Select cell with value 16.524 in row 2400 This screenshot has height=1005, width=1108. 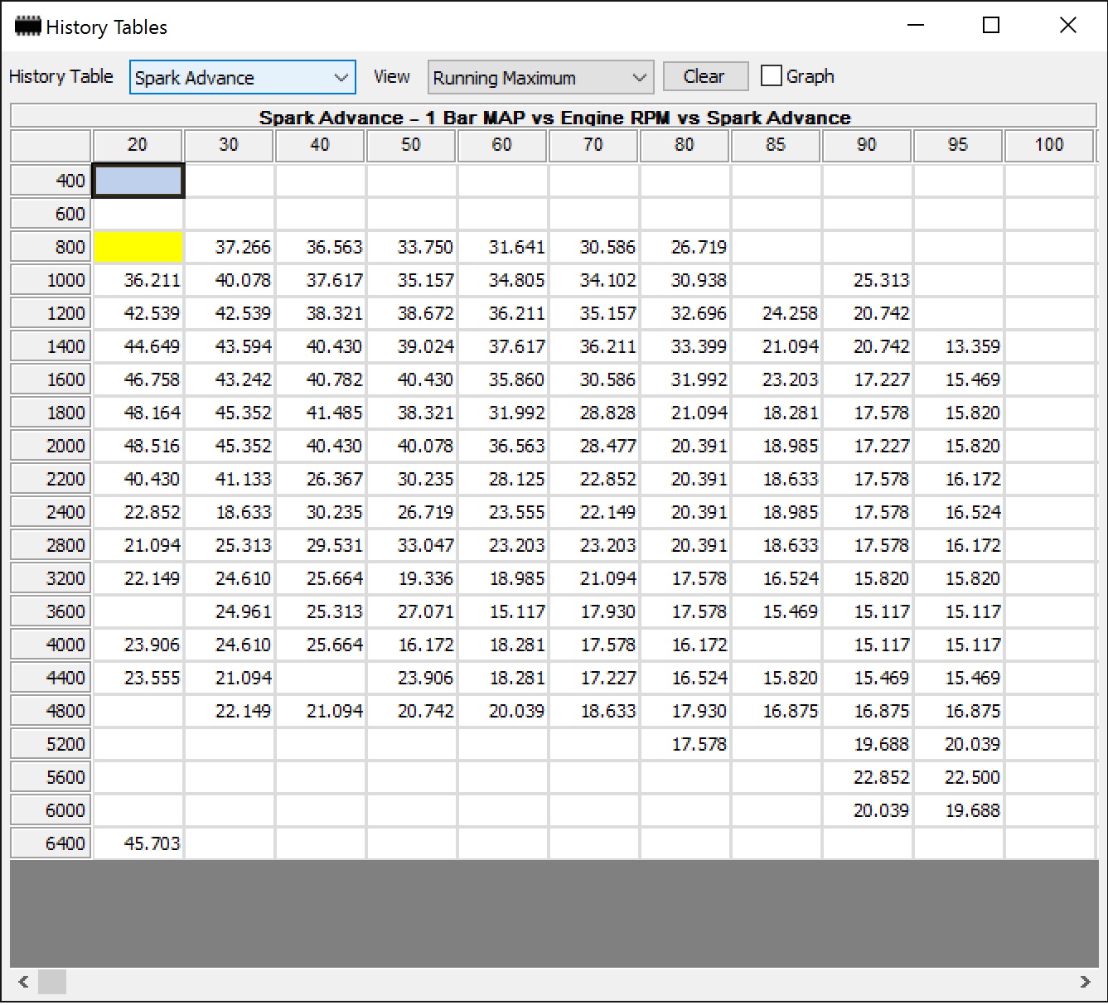pos(959,512)
